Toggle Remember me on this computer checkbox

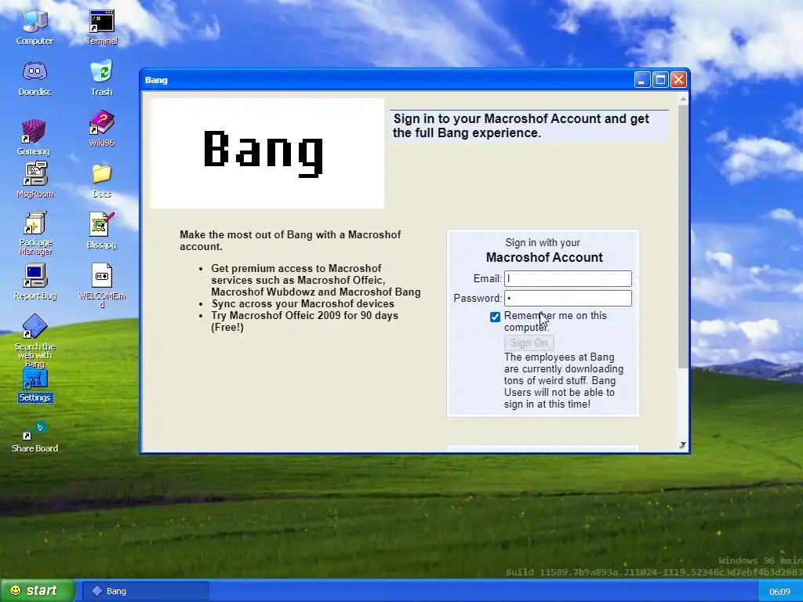coord(495,317)
